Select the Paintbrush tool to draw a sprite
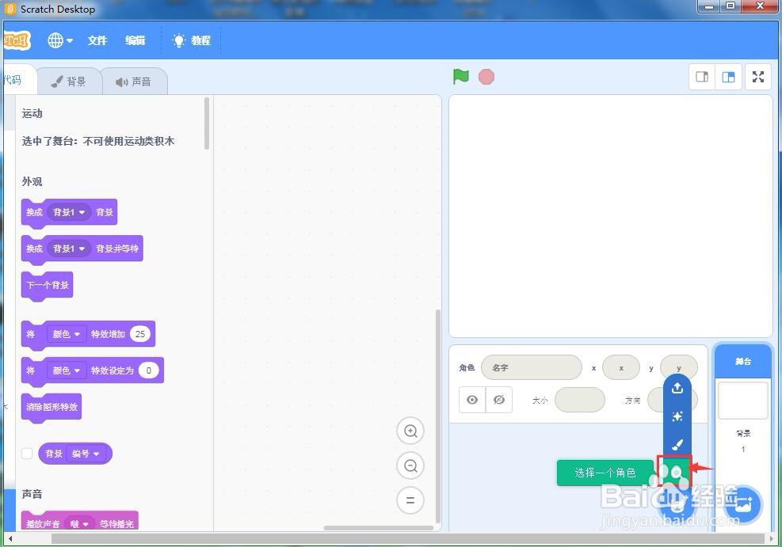This screenshot has height=547, width=782. tap(677, 444)
